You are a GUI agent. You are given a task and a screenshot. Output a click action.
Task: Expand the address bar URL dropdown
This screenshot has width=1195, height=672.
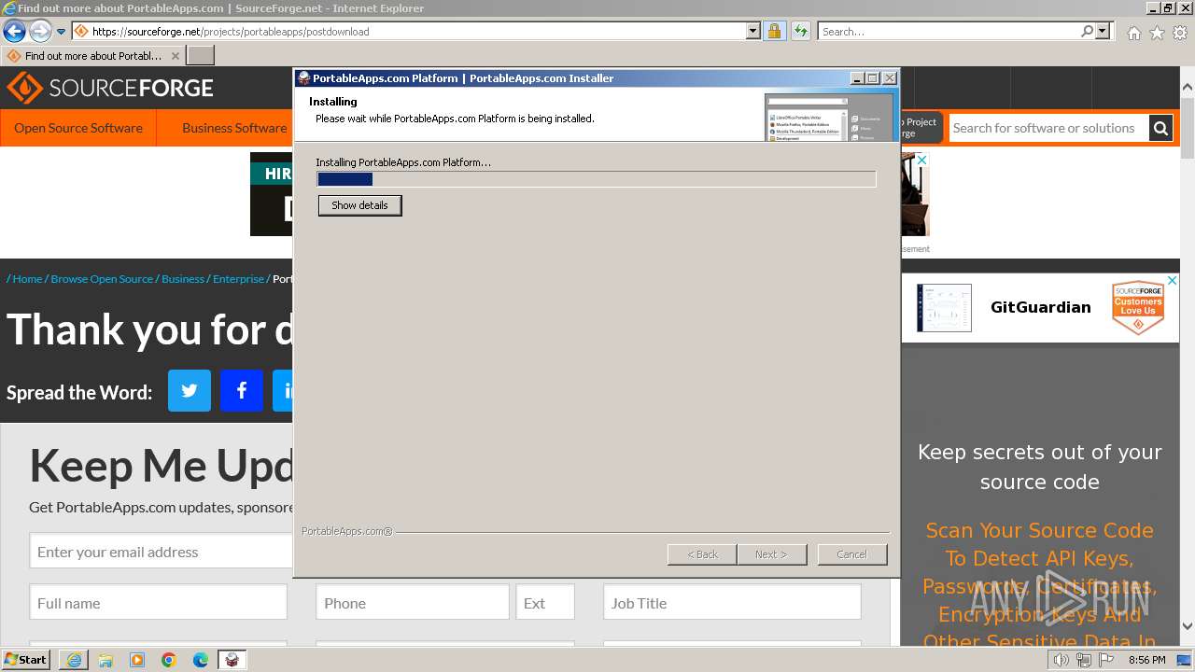(753, 31)
